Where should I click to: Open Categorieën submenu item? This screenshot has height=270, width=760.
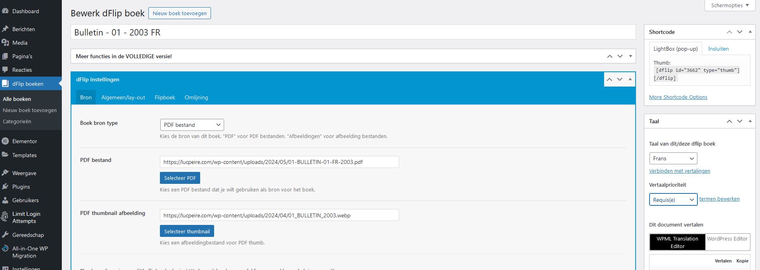click(x=17, y=121)
